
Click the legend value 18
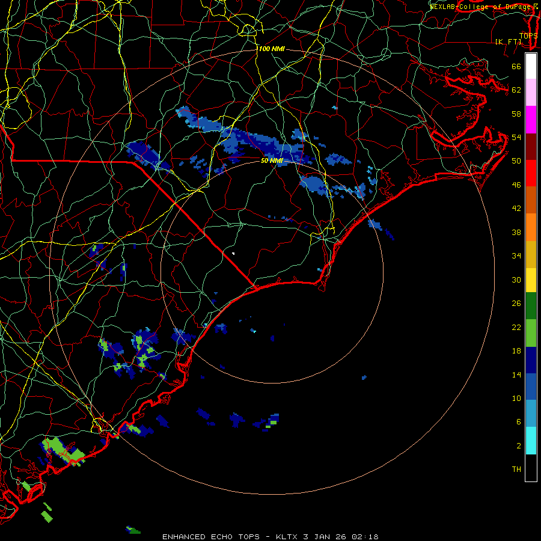pyautogui.click(x=516, y=351)
